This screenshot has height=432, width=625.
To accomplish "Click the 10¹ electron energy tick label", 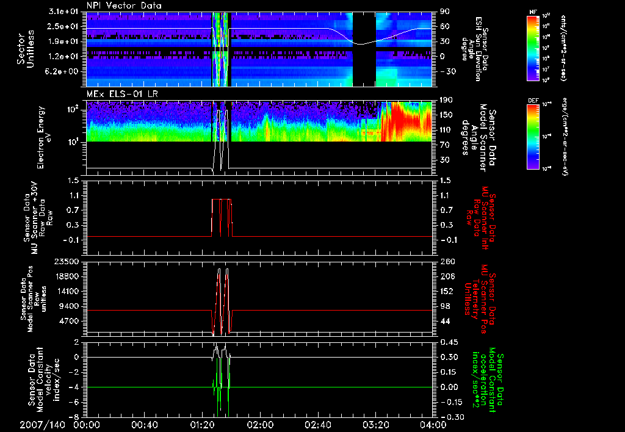I will click(72, 142).
